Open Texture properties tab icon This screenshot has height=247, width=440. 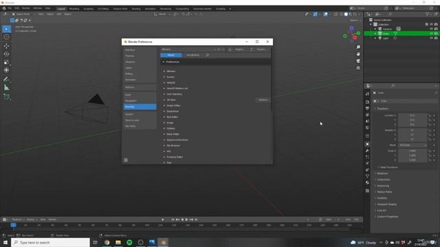point(367,191)
